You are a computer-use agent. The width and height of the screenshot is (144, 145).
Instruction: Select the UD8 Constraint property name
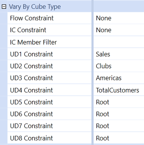31,138
